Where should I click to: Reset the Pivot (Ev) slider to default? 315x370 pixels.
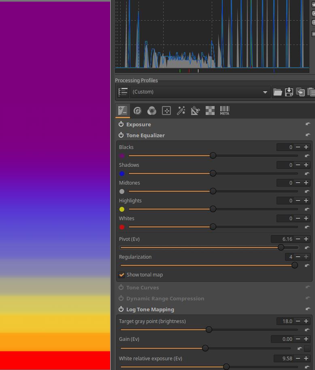tap(307, 248)
